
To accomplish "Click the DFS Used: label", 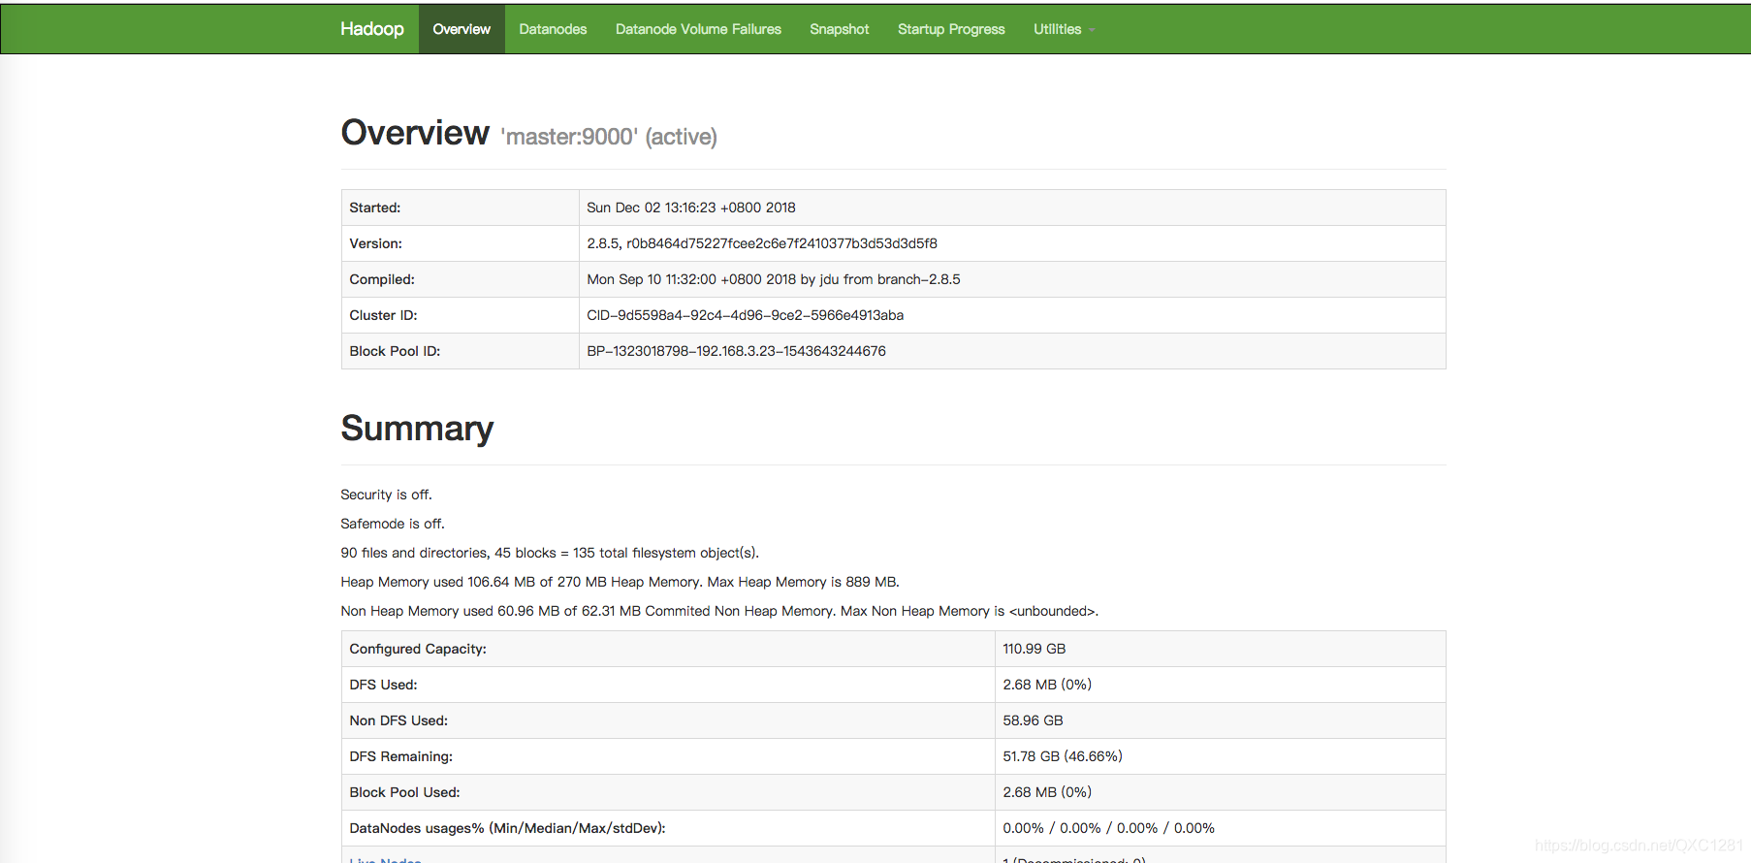I will pyautogui.click(x=383, y=685).
